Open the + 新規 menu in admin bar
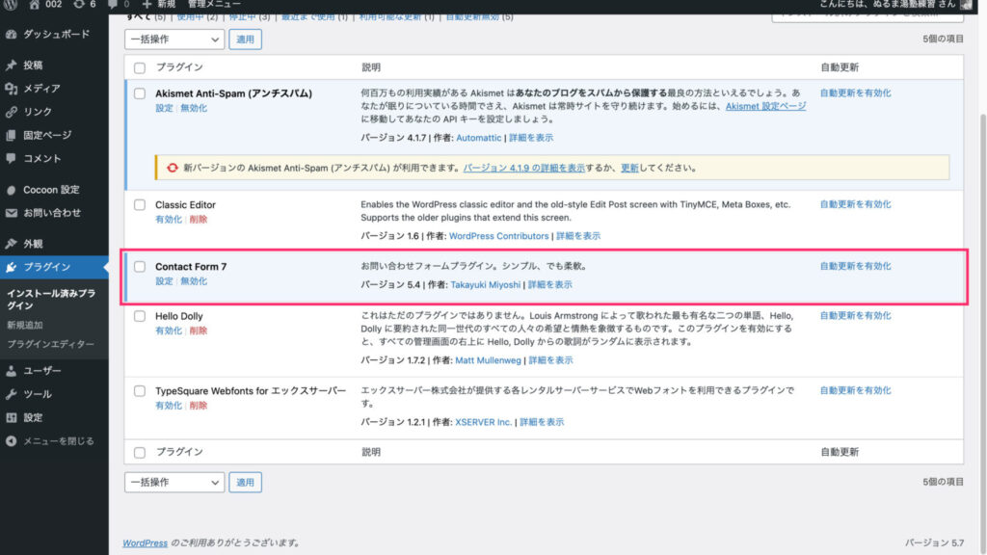Image resolution: width=987 pixels, height=555 pixels. pos(160,5)
